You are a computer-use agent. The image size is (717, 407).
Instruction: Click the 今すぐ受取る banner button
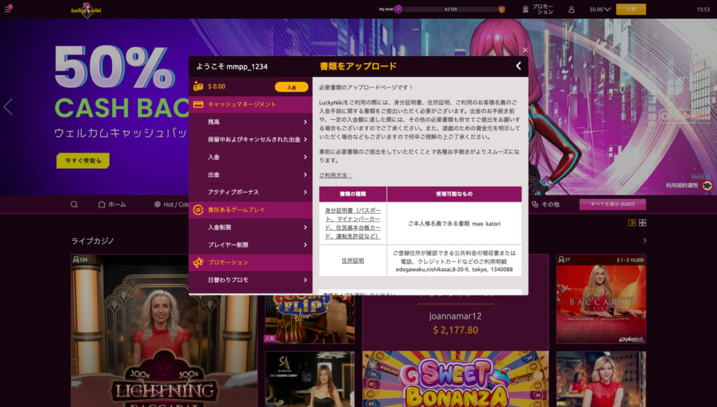click(83, 161)
